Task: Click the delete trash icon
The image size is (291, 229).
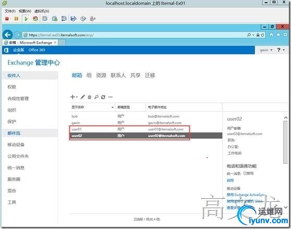Action: pyautogui.click(x=90, y=97)
